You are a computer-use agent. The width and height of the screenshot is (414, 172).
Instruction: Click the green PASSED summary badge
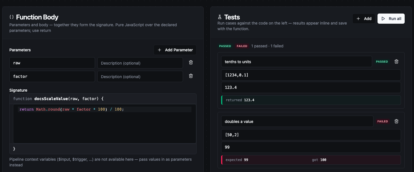point(225,46)
